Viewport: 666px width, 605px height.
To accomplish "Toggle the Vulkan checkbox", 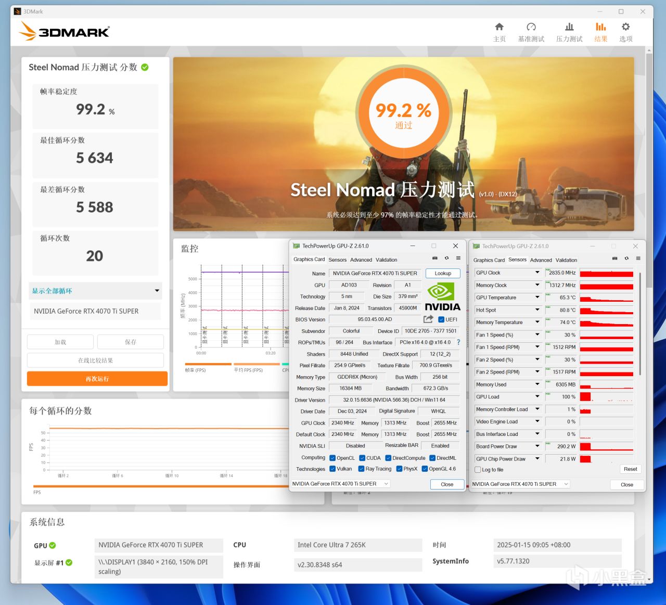I will click(x=332, y=469).
